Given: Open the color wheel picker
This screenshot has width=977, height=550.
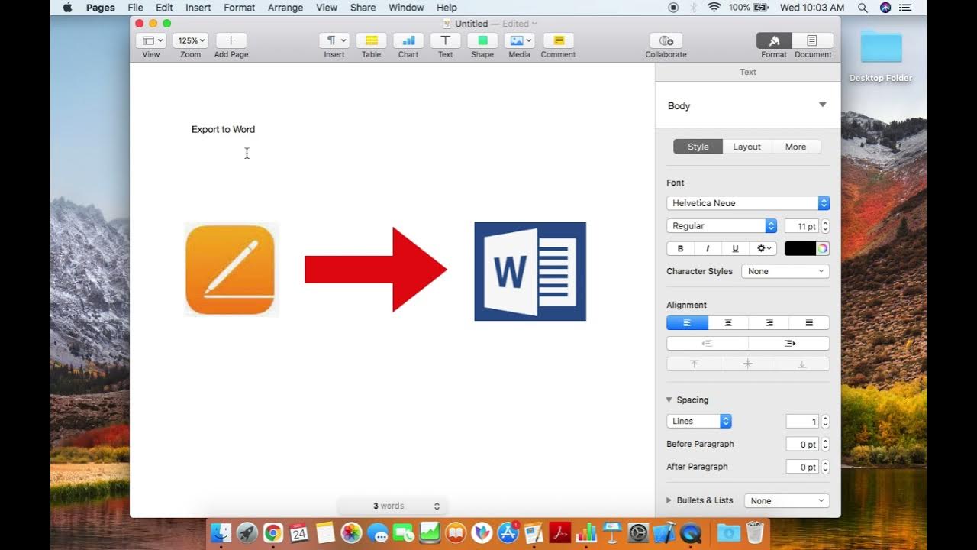Looking at the screenshot, I should (823, 248).
